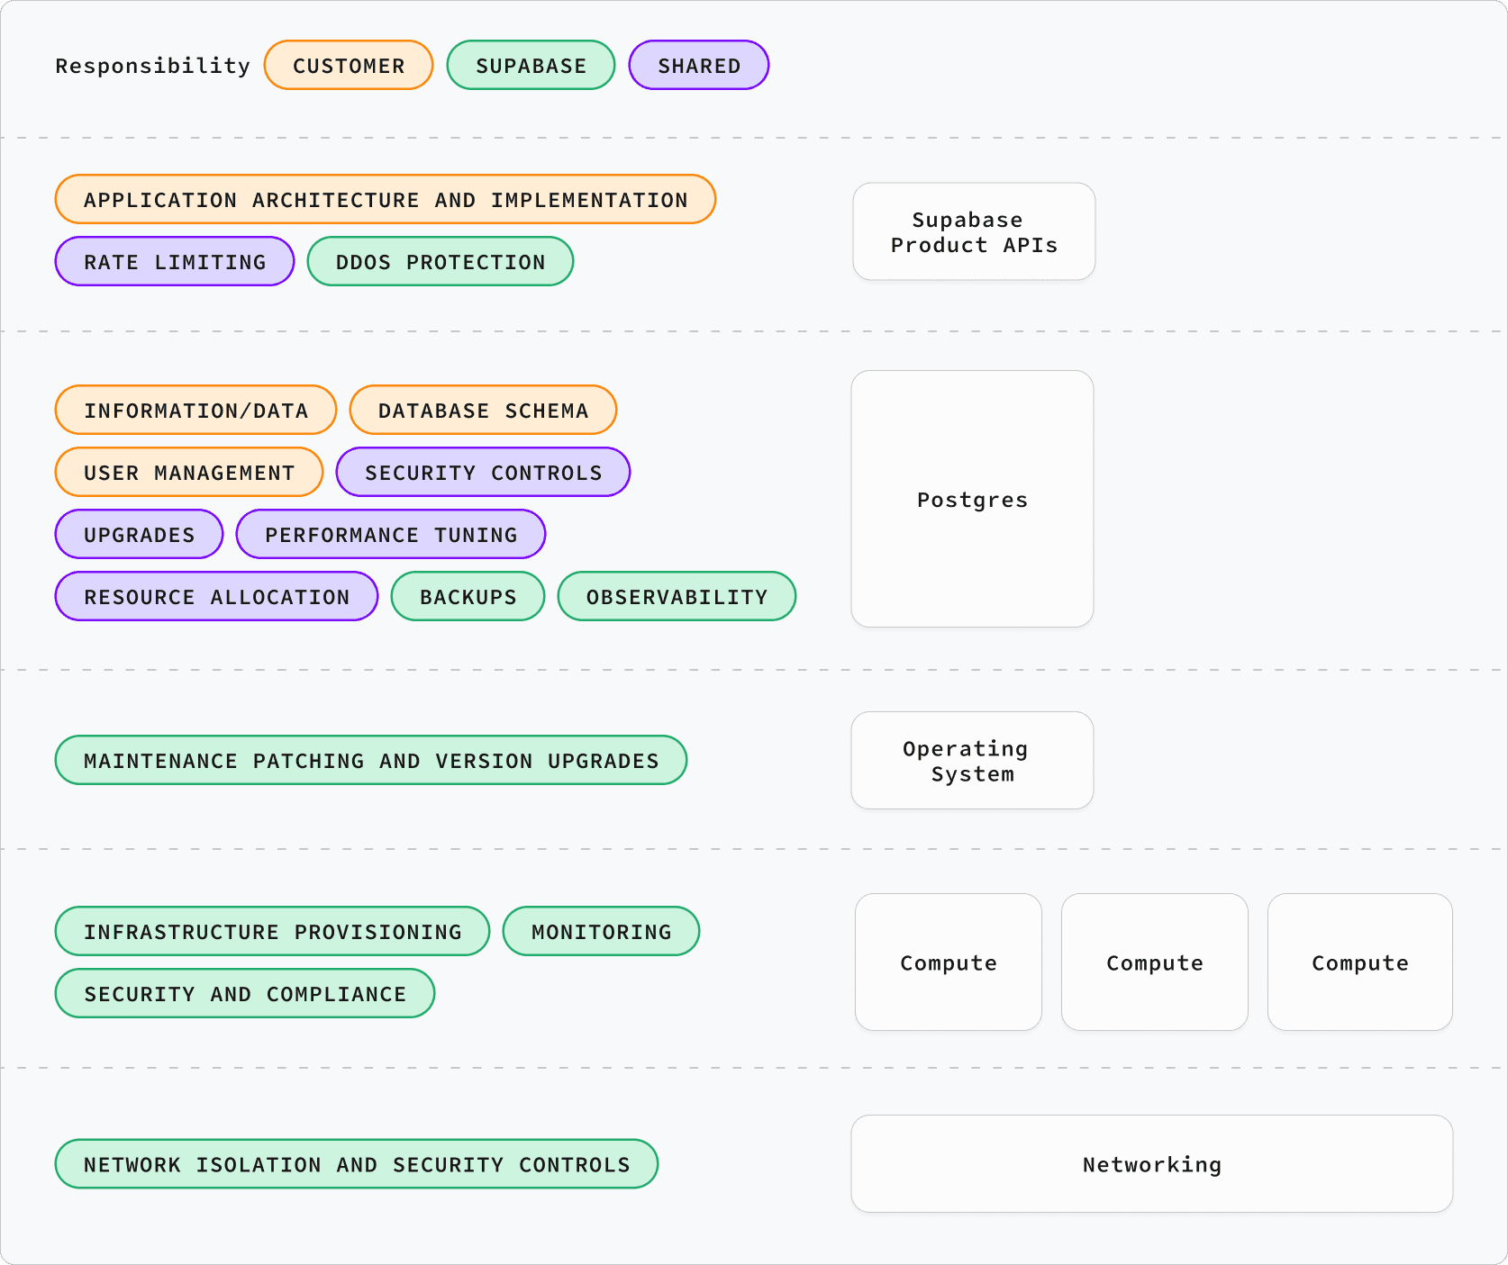Screen dimensions: 1508x1265
Task: Select the SECURITY CONTROLS pill
Action: [482, 472]
